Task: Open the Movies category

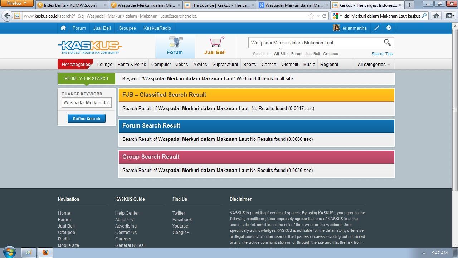Action: pos(200,64)
